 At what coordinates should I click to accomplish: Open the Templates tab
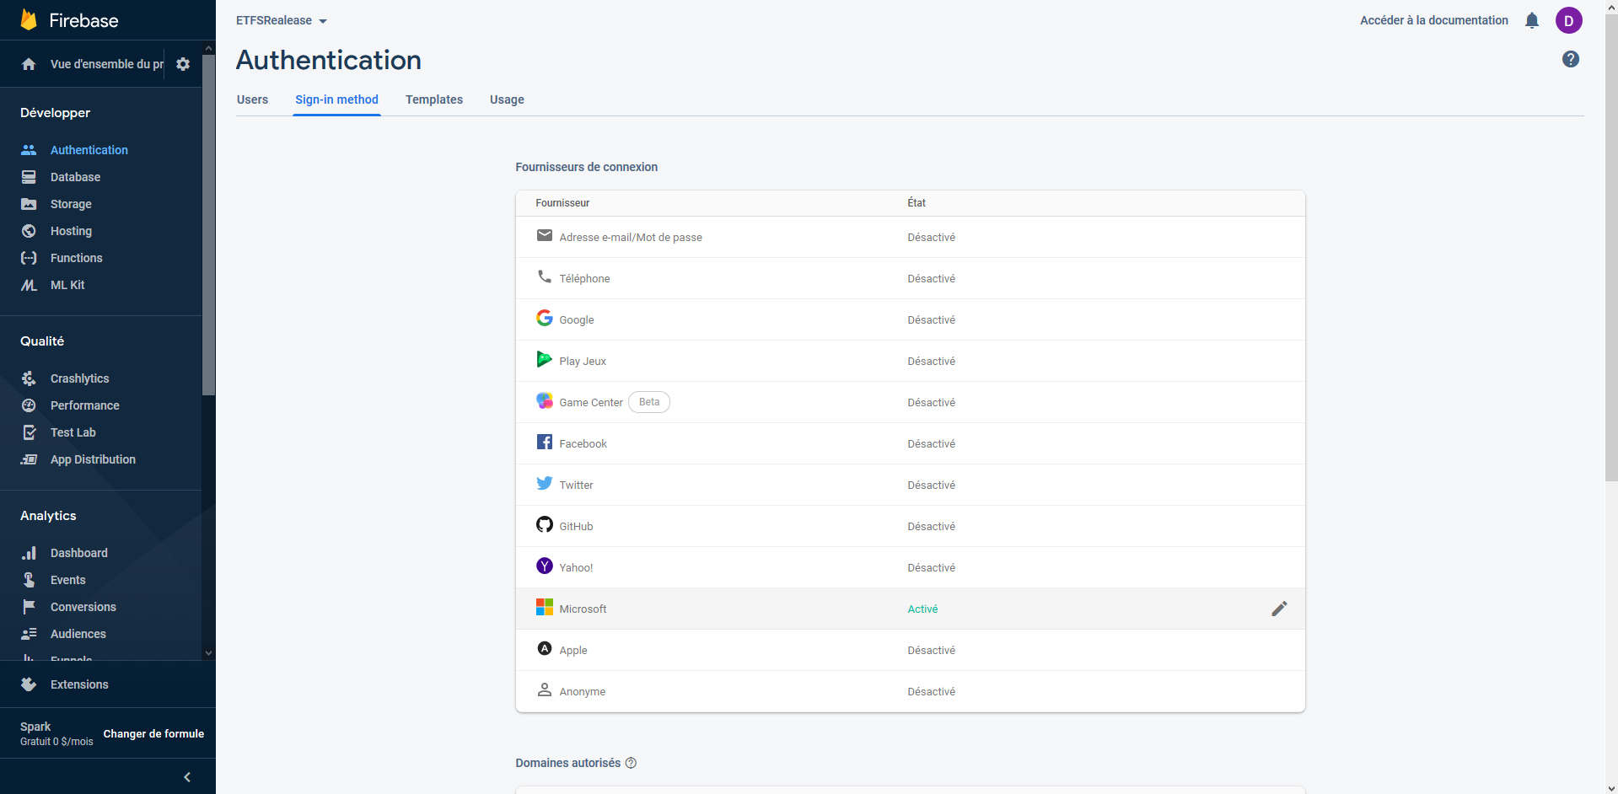(434, 99)
